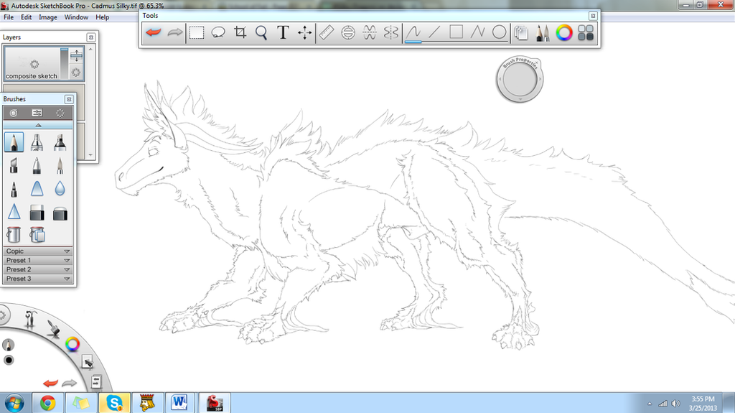Screen dimensions: 735x413
Task: Select the Sharpen blue triangle brush
Action: tap(14, 212)
